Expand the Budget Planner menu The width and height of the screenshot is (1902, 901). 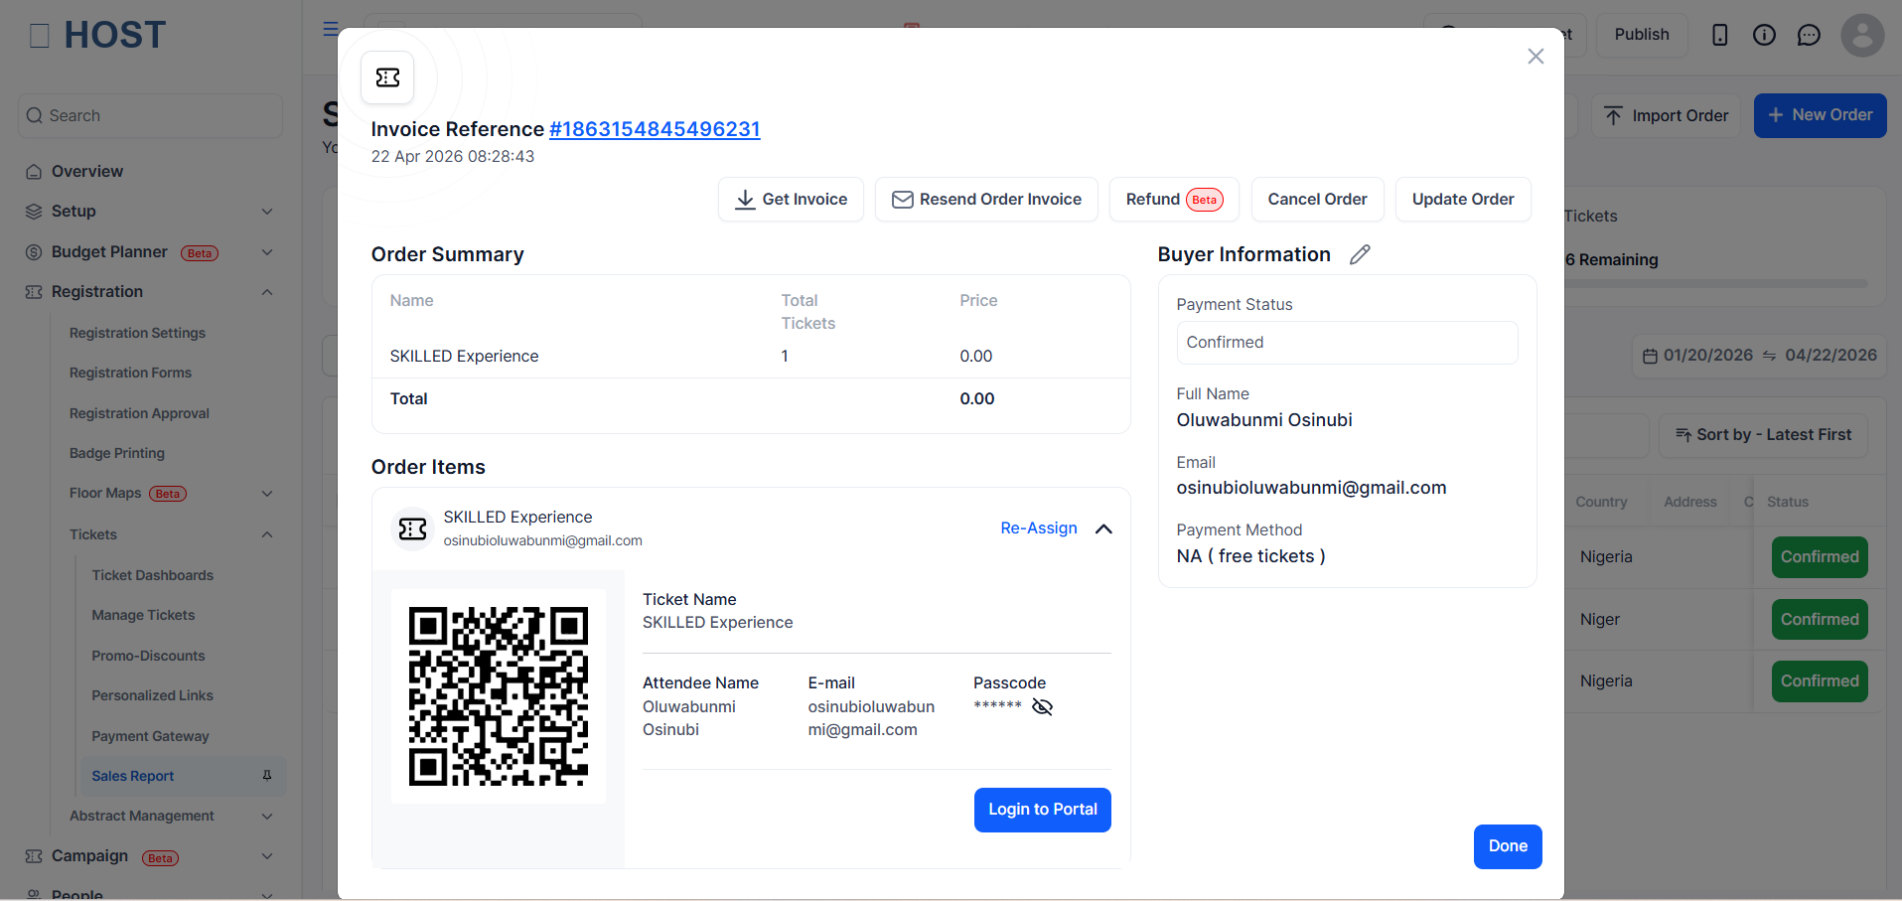tap(267, 252)
